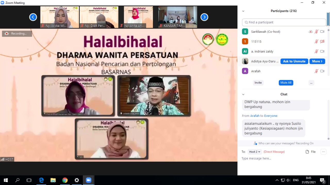This screenshot has width=330, height=185.
Task: Click Ask to Unmute for Adistya Ayu-Daru
Action: [x=294, y=61]
